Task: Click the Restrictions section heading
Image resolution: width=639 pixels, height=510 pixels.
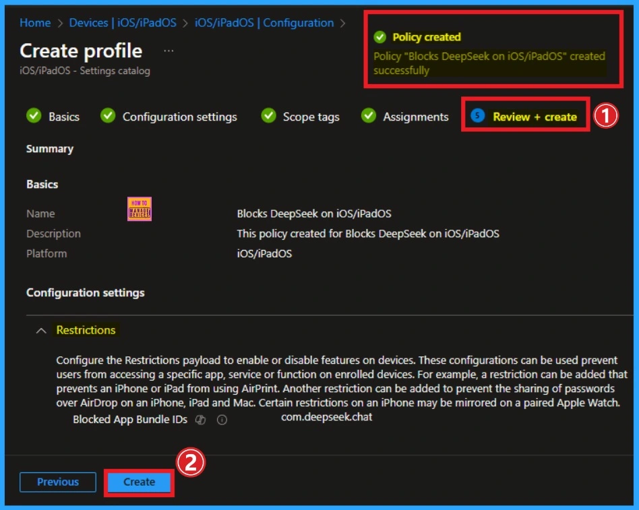Action: [86, 330]
